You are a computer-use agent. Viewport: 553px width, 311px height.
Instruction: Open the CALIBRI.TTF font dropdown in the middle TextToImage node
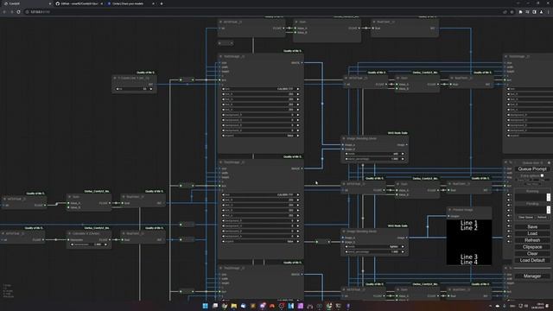261,194
